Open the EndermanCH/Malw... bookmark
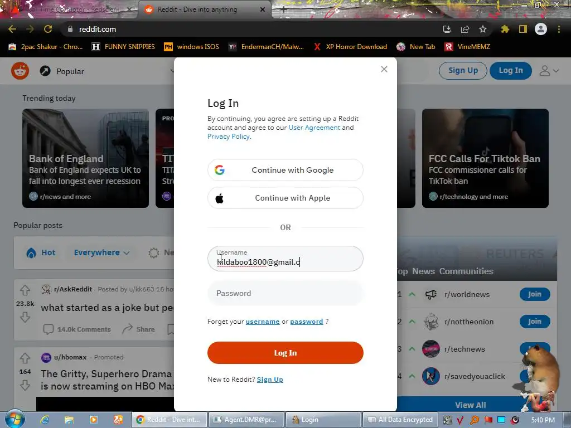This screenshot has width=571, height=428. tap(266, 47)
